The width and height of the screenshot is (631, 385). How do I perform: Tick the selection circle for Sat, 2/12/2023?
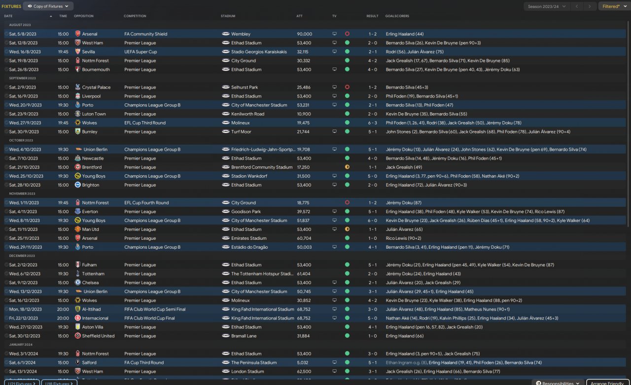(6, 264)
